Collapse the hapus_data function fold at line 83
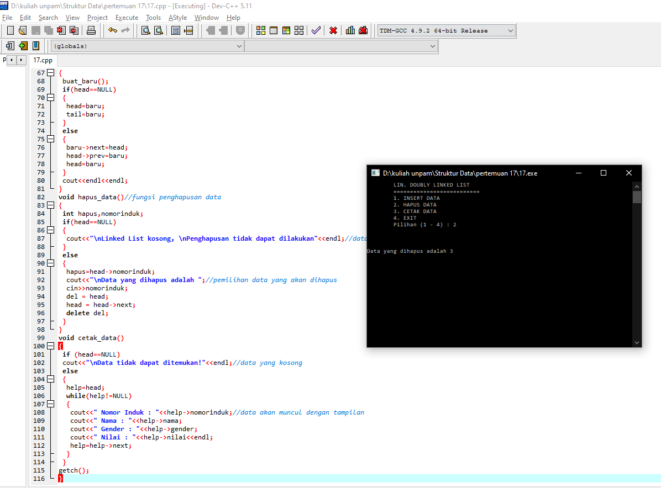The width and height of the screenshot is (661, 488). click(51, 205)
